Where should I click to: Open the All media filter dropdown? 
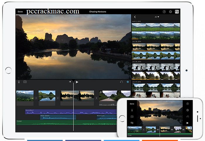click(157, 17)
